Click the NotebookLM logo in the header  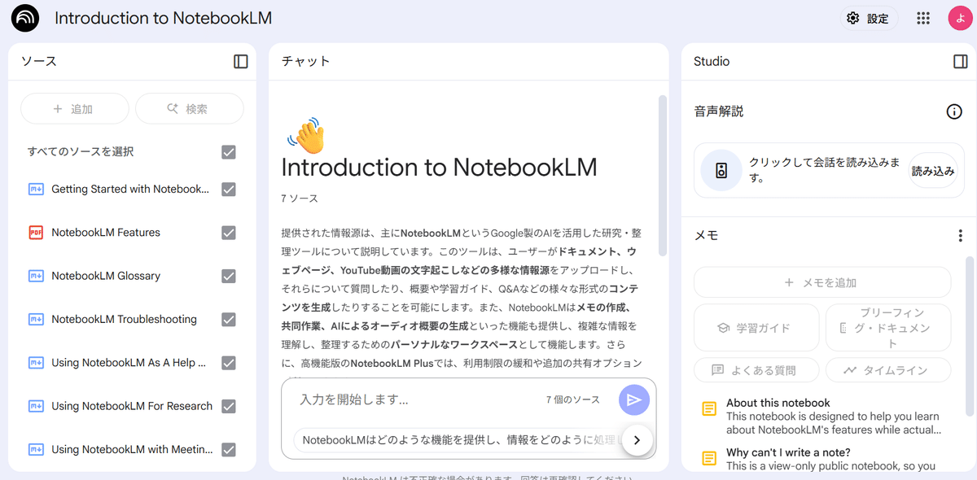tap(24, 17)
